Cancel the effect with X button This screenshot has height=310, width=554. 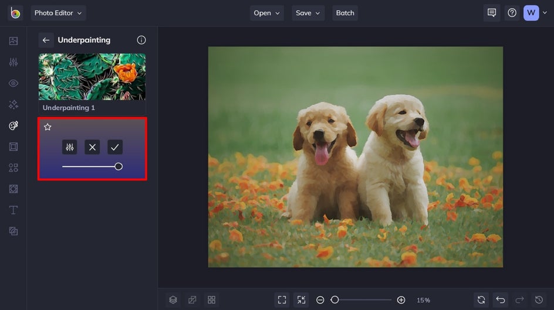[x=92, y=147]
